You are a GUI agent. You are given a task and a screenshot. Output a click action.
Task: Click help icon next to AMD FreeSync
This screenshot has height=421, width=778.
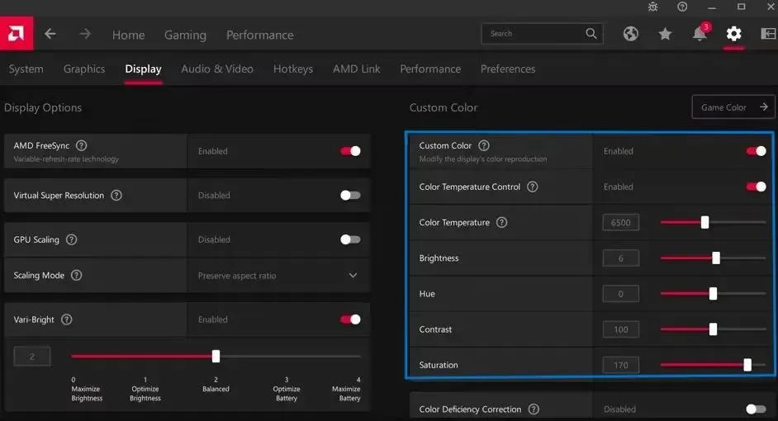click(82, 145)
